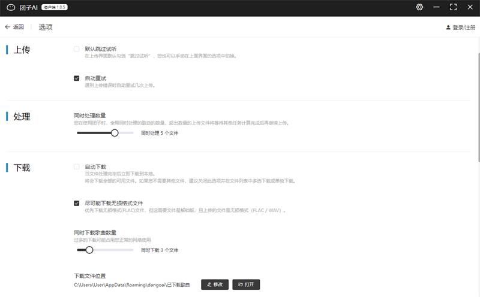The height and width of the screenshot is (297, 480).
Task: Click the 同时处理数量 slider handle
Action: pos(115,133)
